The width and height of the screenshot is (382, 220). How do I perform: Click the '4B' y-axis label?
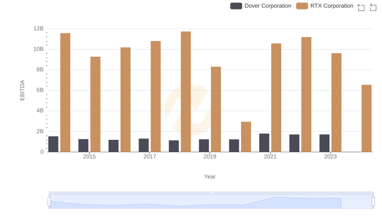(x=40, y=111)
